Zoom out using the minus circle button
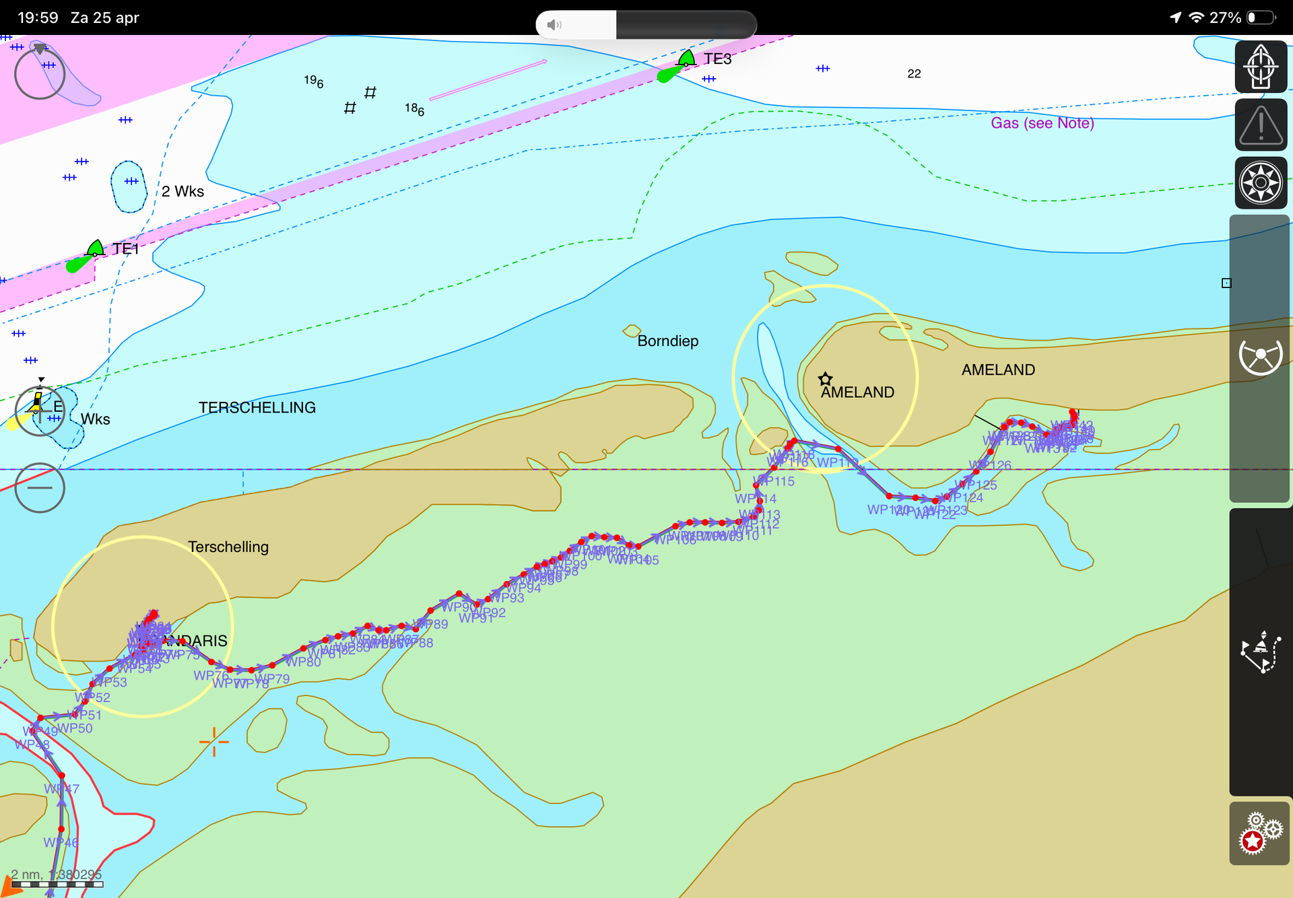1293x898 pixels. [40, 487]
